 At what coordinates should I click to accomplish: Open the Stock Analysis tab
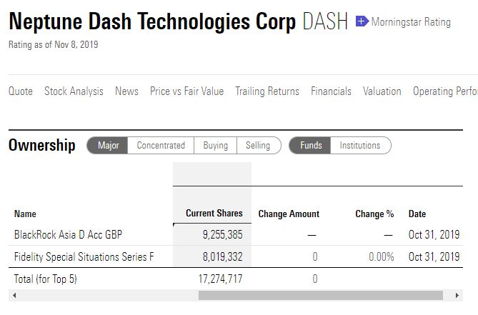[x=74, y=91]
